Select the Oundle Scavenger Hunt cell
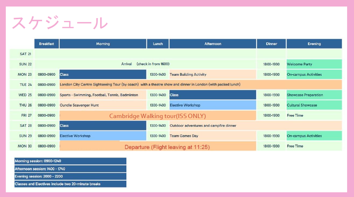 click(x=103, y=105)
